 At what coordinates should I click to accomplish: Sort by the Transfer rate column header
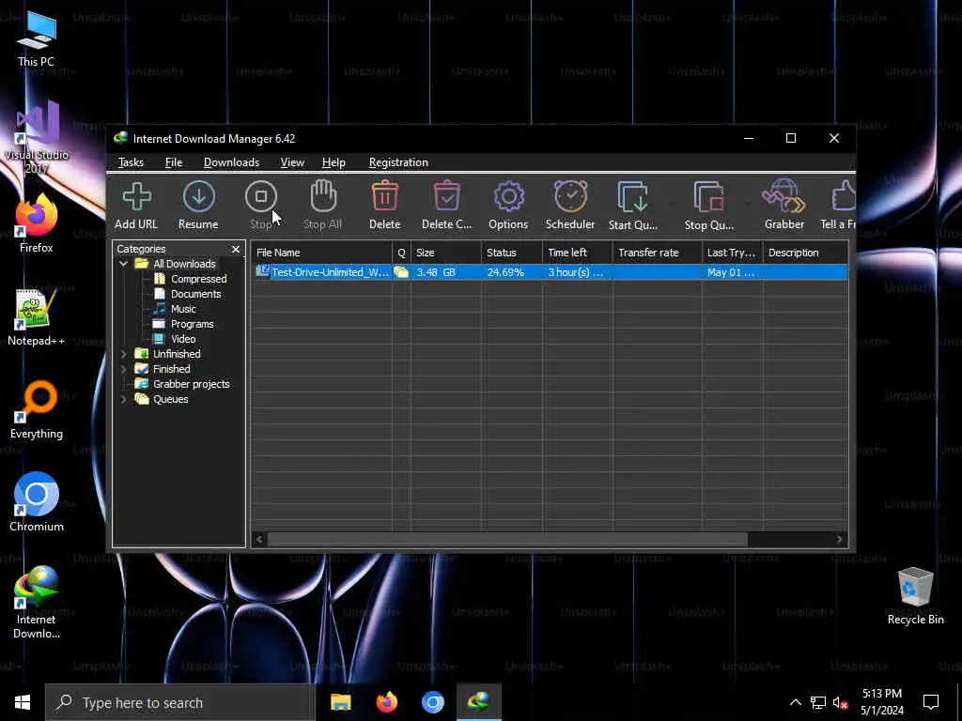[x=657, y=253]
